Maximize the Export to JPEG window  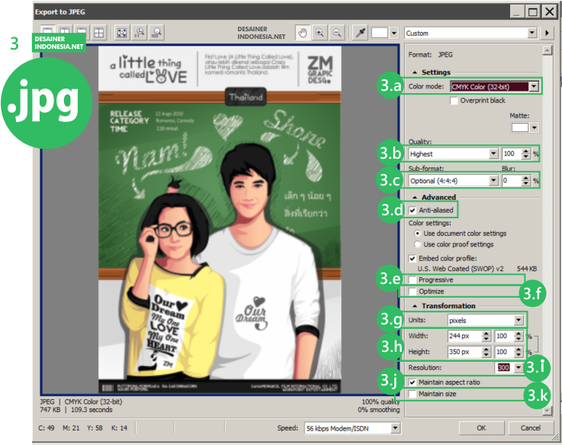click(x=533, y=12)
